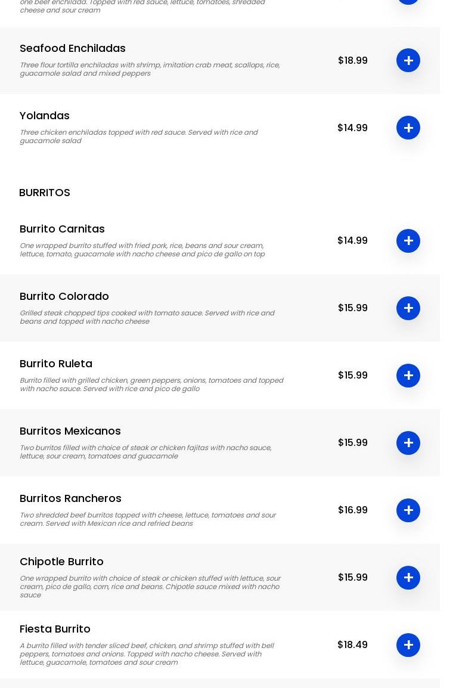Image resolution: width=459 pixels, height=688 pixels.
Task: Select the Burrito Ruleta heading
Action: tap(56, 364)
